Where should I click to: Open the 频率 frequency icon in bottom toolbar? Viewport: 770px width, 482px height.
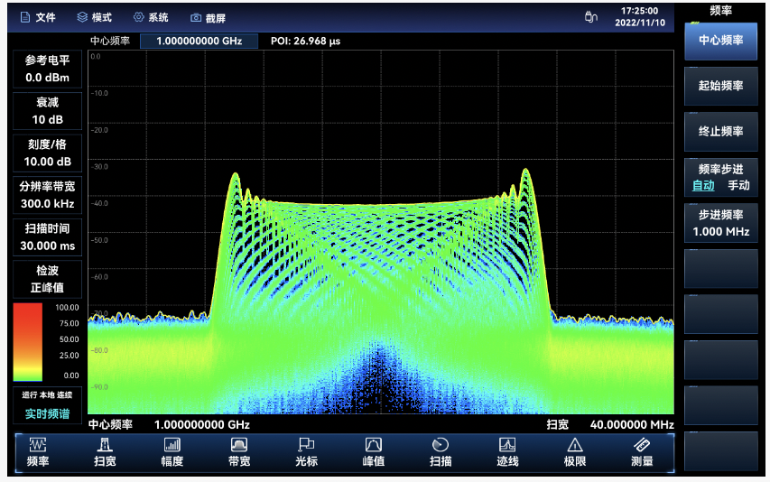[x=38, y=445]
